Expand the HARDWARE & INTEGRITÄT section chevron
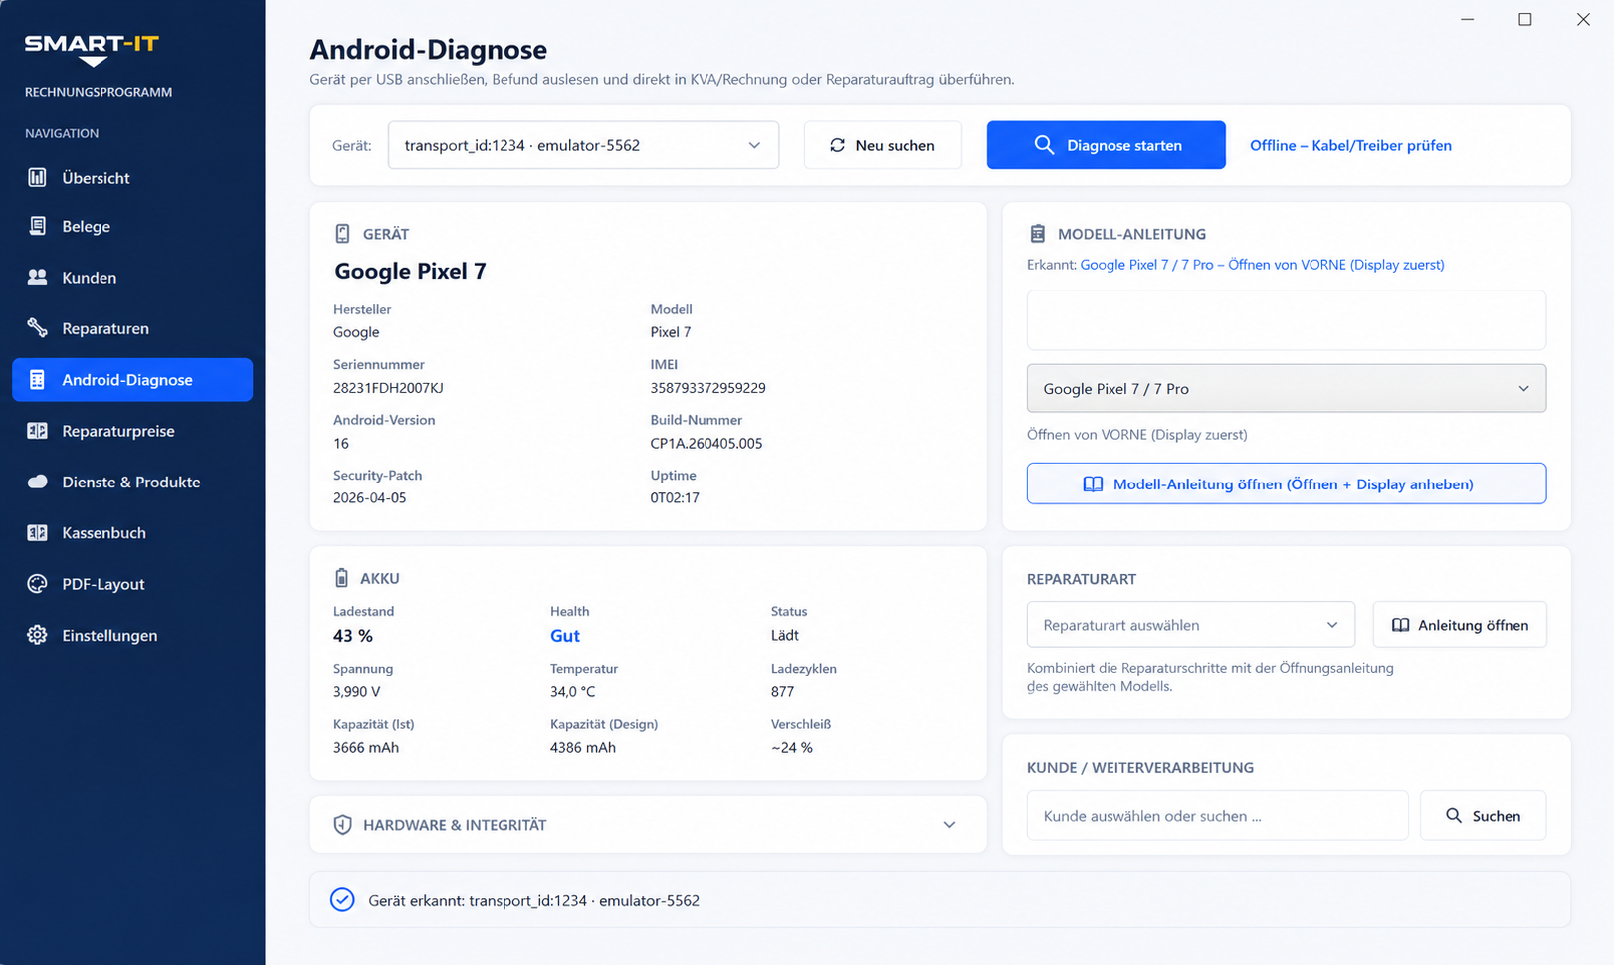The image size is (1614, 965). coord(949,824)
